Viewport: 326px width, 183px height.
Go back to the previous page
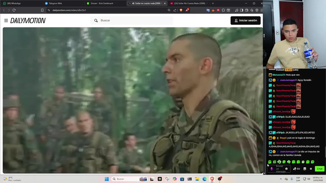[4, 10]
